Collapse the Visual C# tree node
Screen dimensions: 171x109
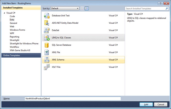click(x=4, y=13)
